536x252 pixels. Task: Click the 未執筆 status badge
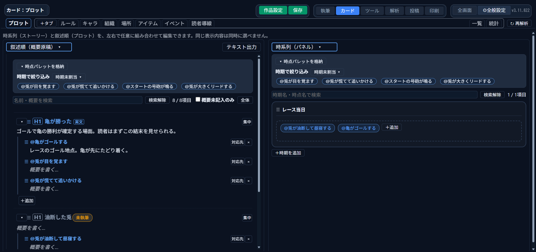point(82,218)
